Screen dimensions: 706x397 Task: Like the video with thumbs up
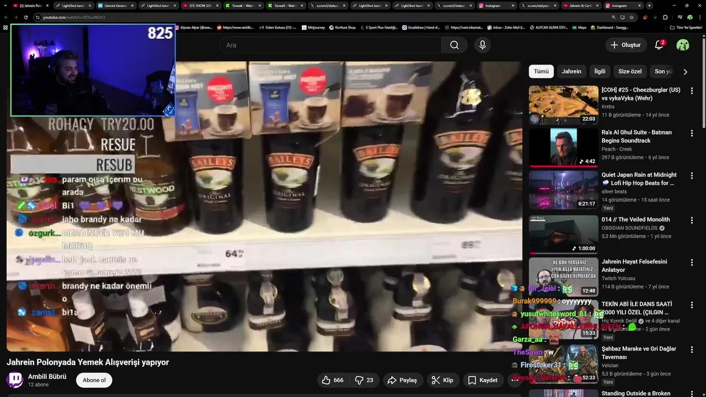(x=333, y=380)
